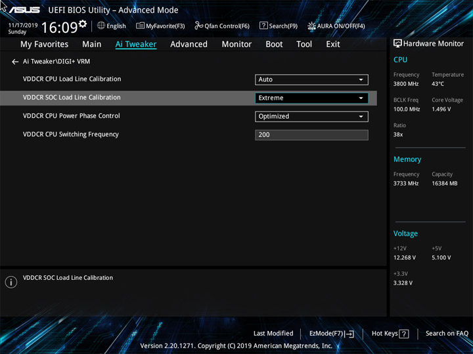This screenshot has width=473, height=354.
Task: Click the Hot Keys question mark icon
Action: tap(403, 334)
